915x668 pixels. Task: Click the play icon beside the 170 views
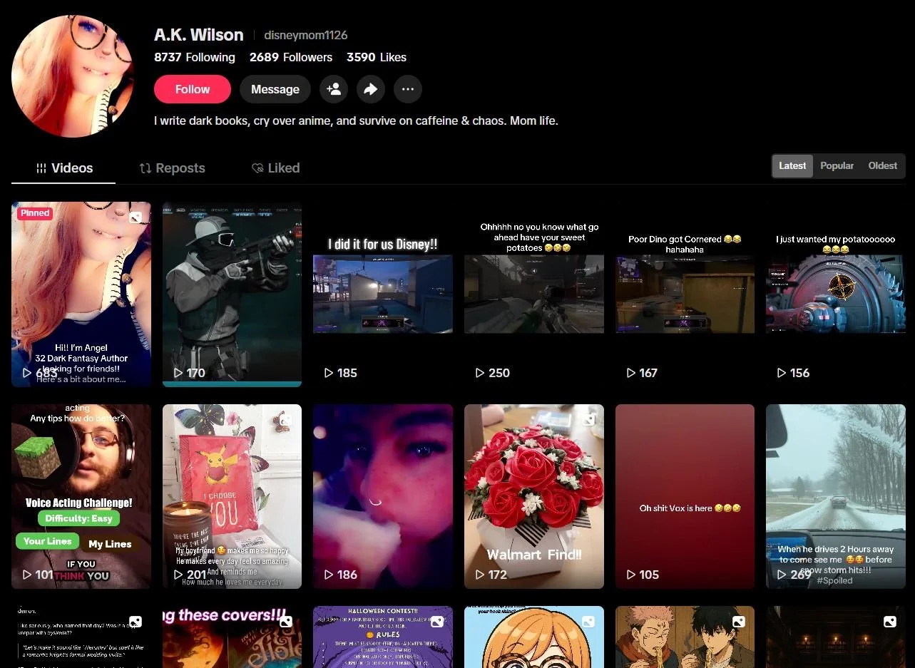178,373
